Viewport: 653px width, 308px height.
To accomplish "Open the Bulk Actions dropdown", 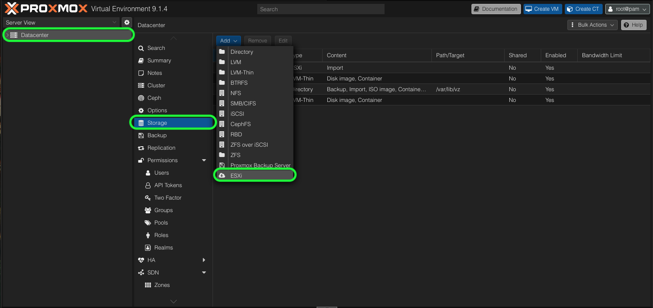I will pyautogui.click(x=592, y=25).
